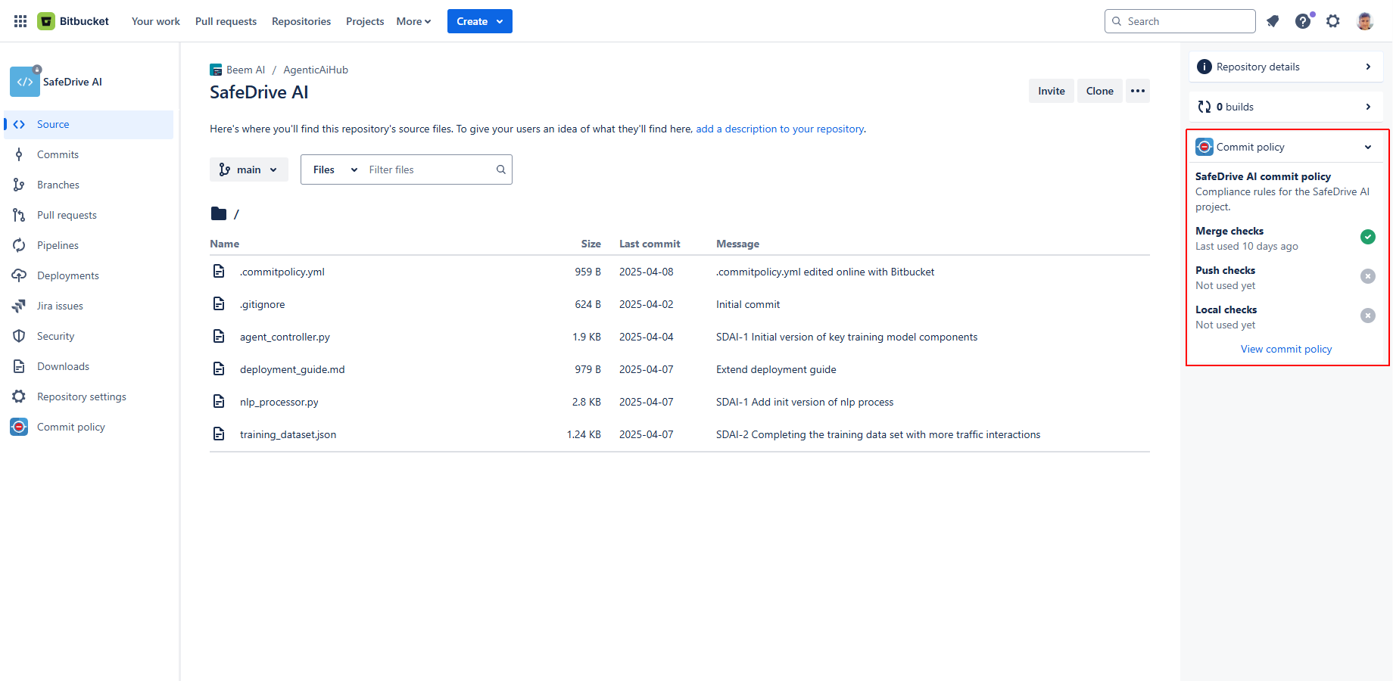Click the Invite button
Image resolution: width=1393 pixels, height=681 pixels.
[1052, 91]
